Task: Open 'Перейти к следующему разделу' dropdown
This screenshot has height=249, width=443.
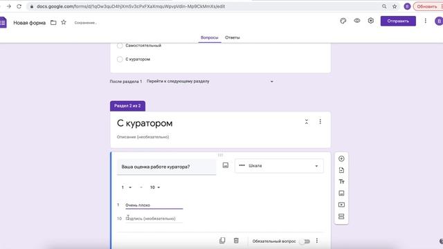Action: [x=210, y=82]
